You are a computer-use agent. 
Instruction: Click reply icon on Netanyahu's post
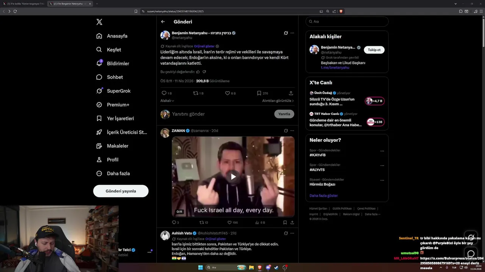164,93
